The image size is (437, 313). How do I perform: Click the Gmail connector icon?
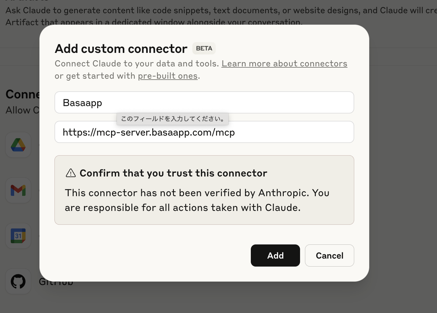coord(18,190)
